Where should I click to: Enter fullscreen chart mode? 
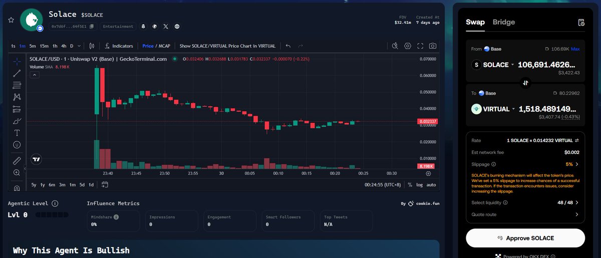pos(420,46)
